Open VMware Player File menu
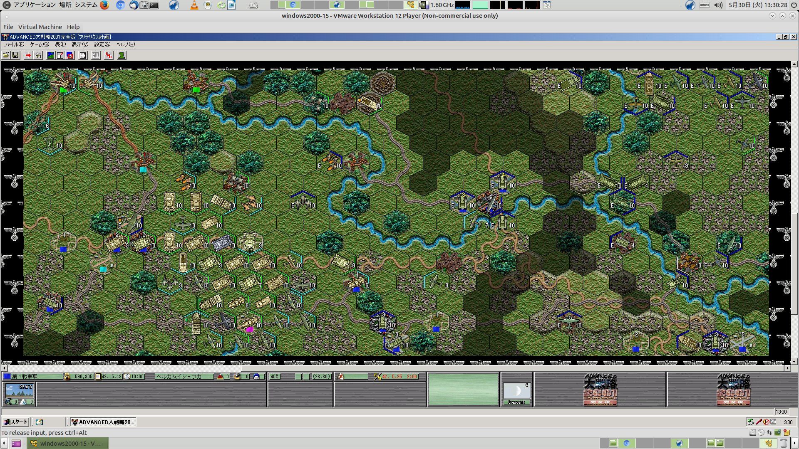Screen dimensions: 799x449 (x=8, y=27)
